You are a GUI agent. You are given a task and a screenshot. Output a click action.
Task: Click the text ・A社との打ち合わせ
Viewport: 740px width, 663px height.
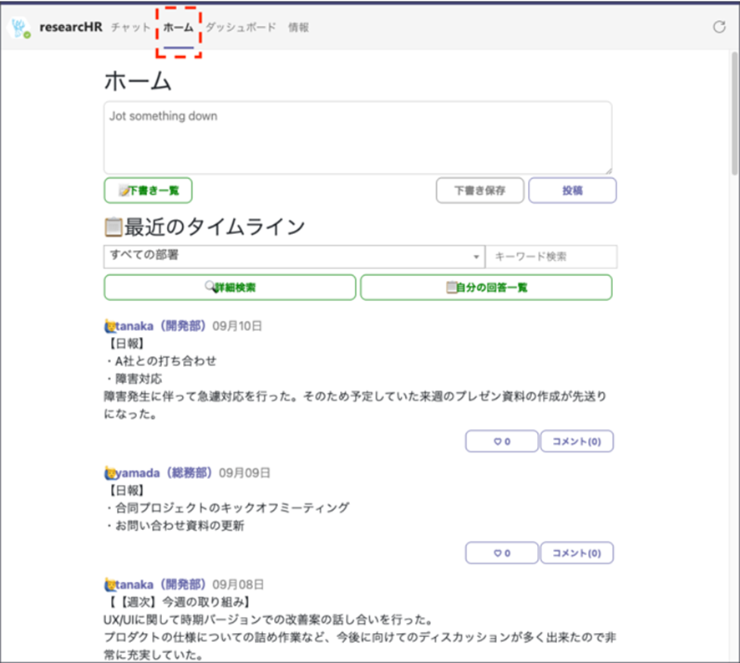click(x=160, y=361)
